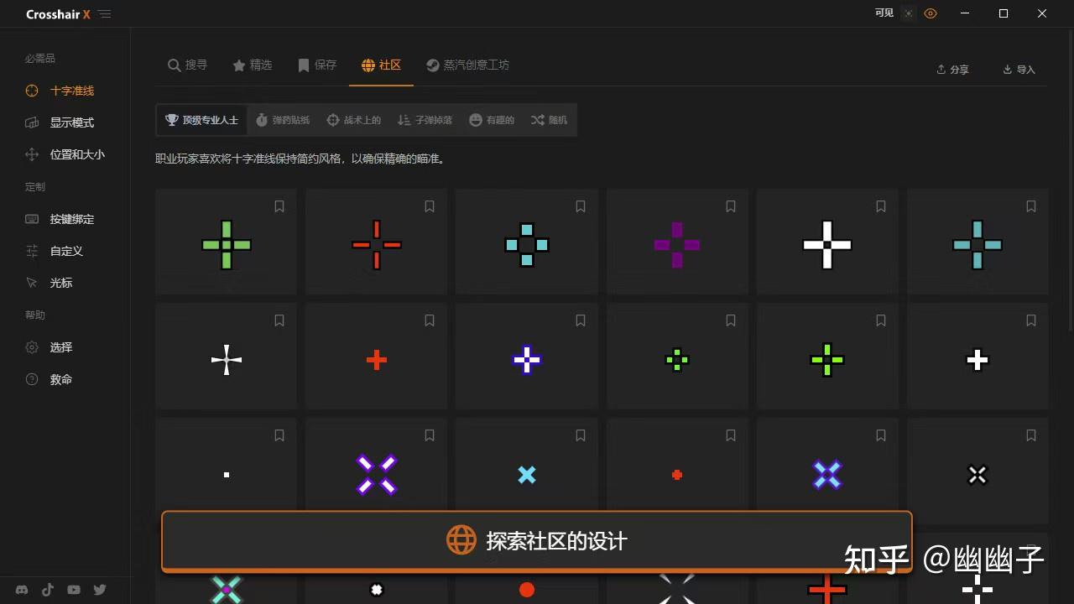Bookmark the white cross crosshair design

pos(880,206)
